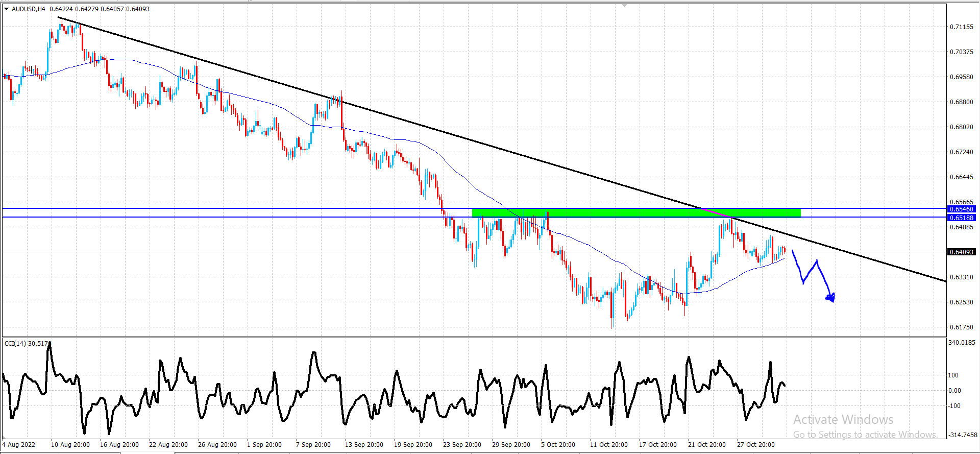The width and height of the screenshot is (980, 454).
Task: Click the 340.0185 CCI scale top value
Action: (x=962, y=343)
